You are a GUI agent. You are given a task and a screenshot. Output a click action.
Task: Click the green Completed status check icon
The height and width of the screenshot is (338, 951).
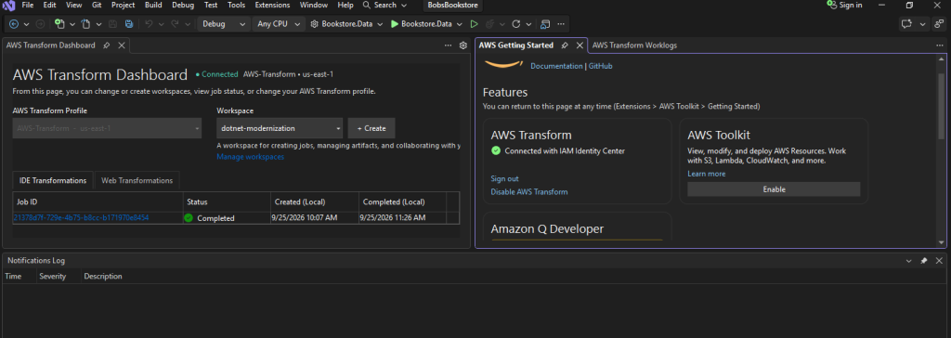189,218
